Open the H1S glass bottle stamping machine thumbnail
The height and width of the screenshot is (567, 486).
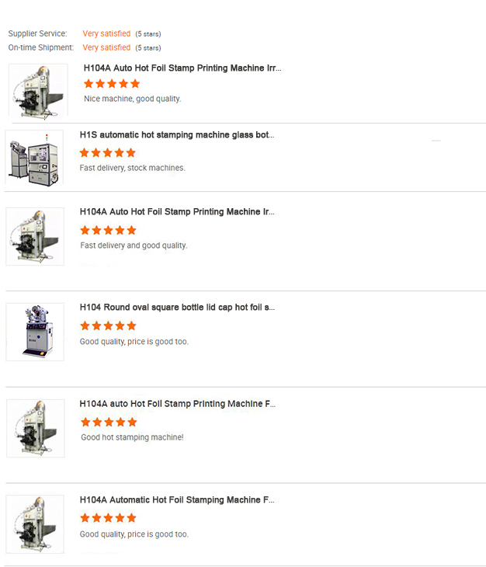tap(33, 158)
